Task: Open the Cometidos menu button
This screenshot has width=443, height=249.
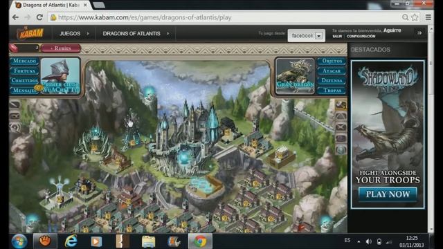Action: (x=24, y=80)
